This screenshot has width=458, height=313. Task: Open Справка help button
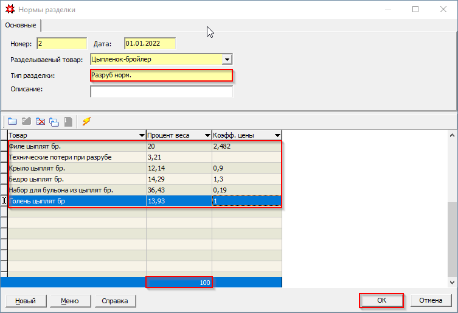pyautogui.click(x=115, y=301)
